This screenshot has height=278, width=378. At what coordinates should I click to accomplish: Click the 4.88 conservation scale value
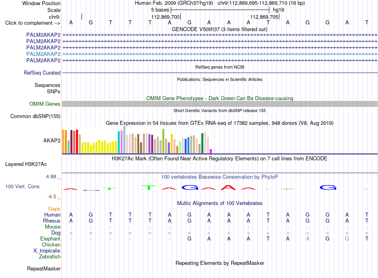pos(51,177)
